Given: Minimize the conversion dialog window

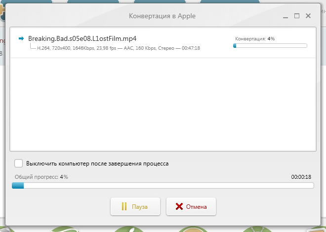Looking at the screenshot, I should 285,16.
